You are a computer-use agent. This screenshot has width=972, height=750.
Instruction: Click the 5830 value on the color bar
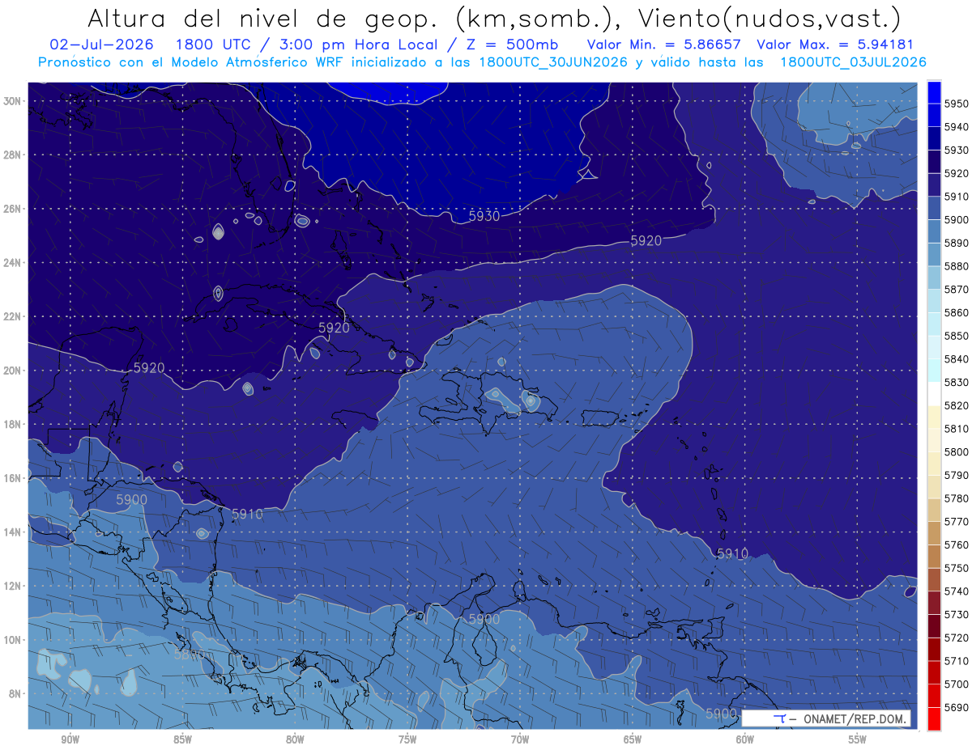click(957, 382)
